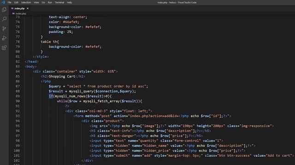Click the 'text-danger' class value on line 97
Screen dimensions: 295x165
[123, 136]
